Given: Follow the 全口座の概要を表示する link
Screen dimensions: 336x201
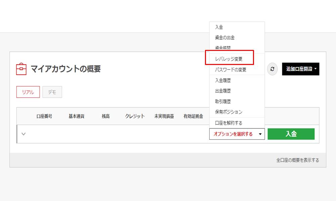Looking at the screenshot, I should point(297,160).
